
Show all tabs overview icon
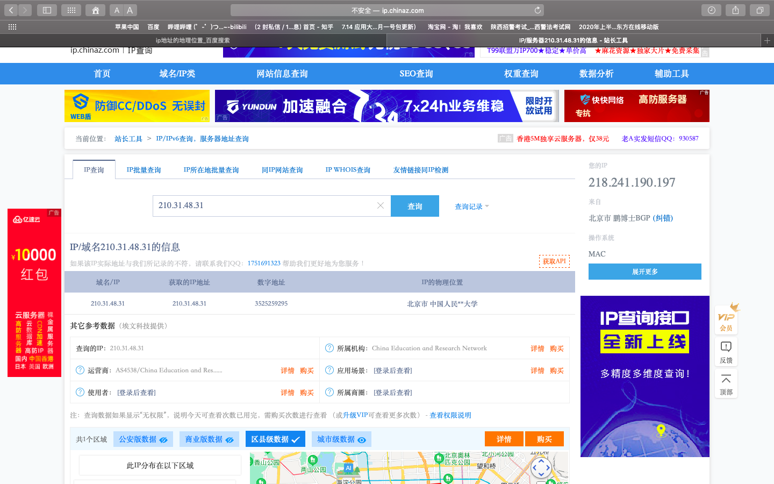pos(759,10)
